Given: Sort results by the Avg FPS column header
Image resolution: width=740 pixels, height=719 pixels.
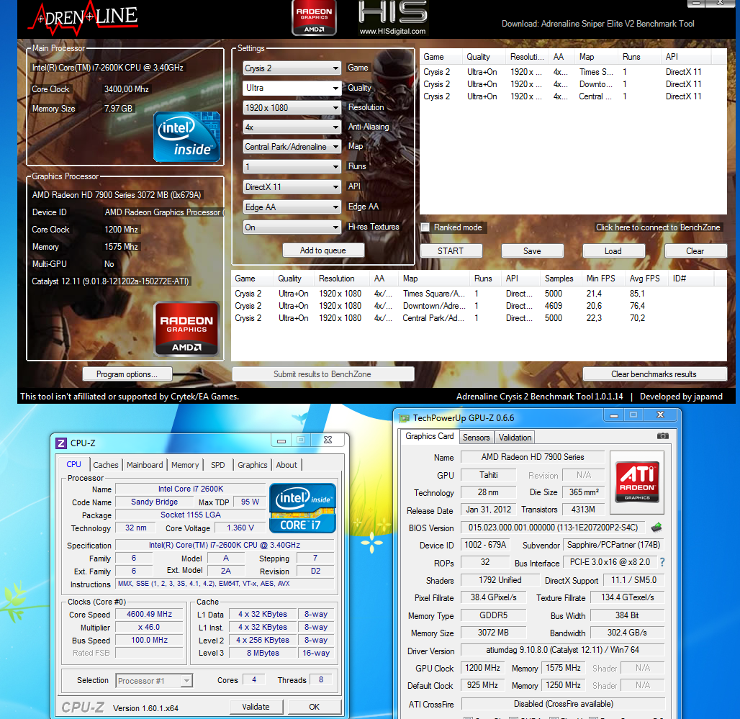Looking at the screenshot, I should click(645, 279).
